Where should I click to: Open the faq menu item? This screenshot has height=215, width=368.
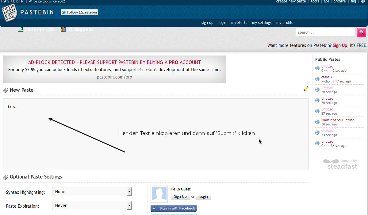(x=353, y=2)
